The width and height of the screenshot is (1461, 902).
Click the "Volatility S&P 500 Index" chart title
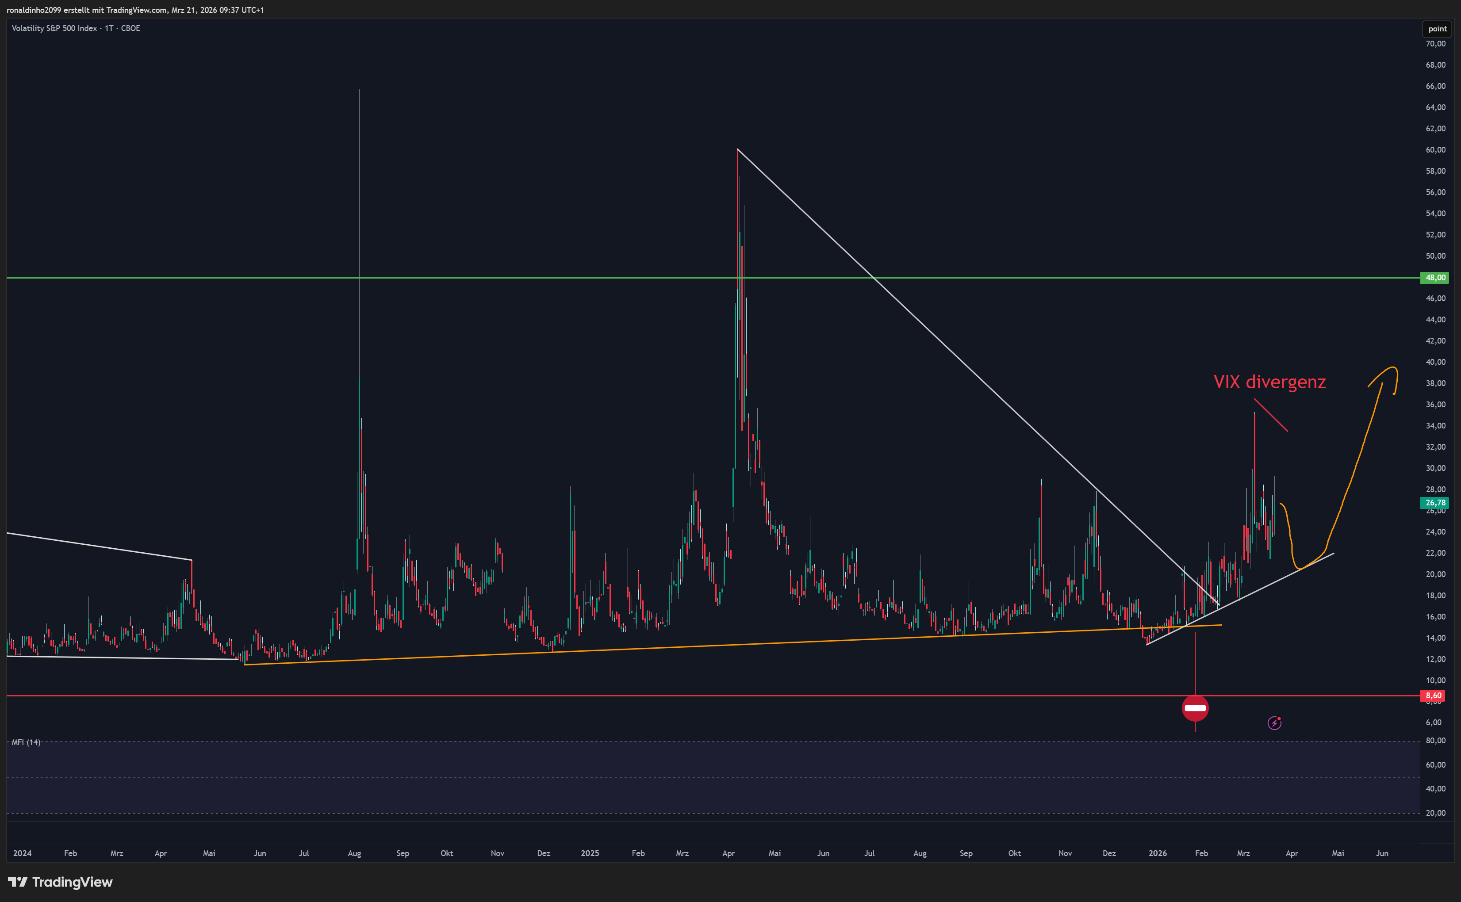pos(54,28)
